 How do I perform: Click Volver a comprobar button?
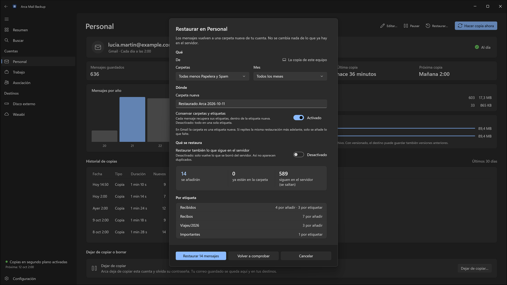coord(253,256)
